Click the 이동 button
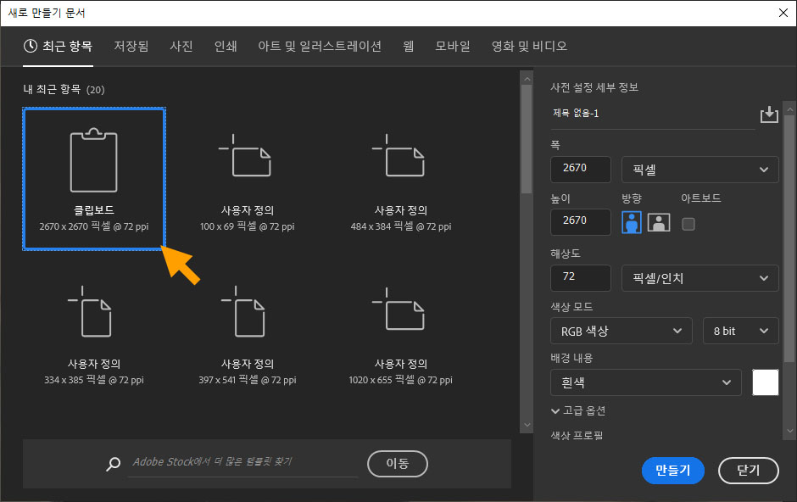 tap(397, 464)
